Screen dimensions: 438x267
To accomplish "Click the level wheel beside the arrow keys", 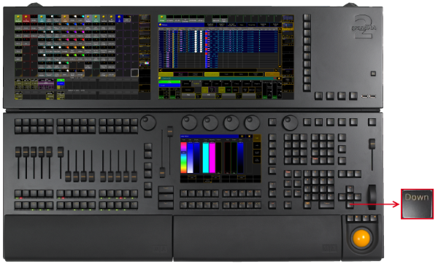I will [372, 197].
